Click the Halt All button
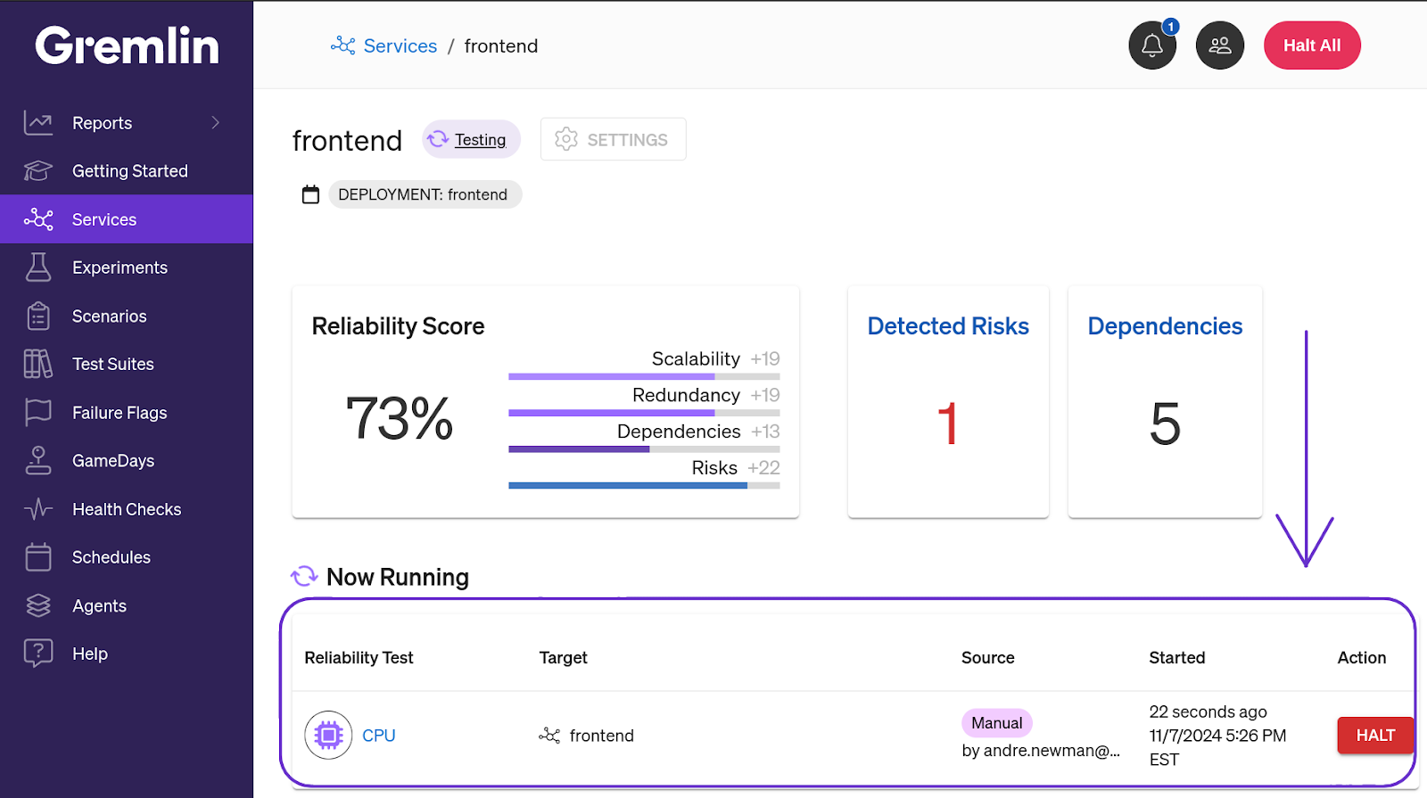This screenshot has width=1427, height=798. pos(1312,45)
